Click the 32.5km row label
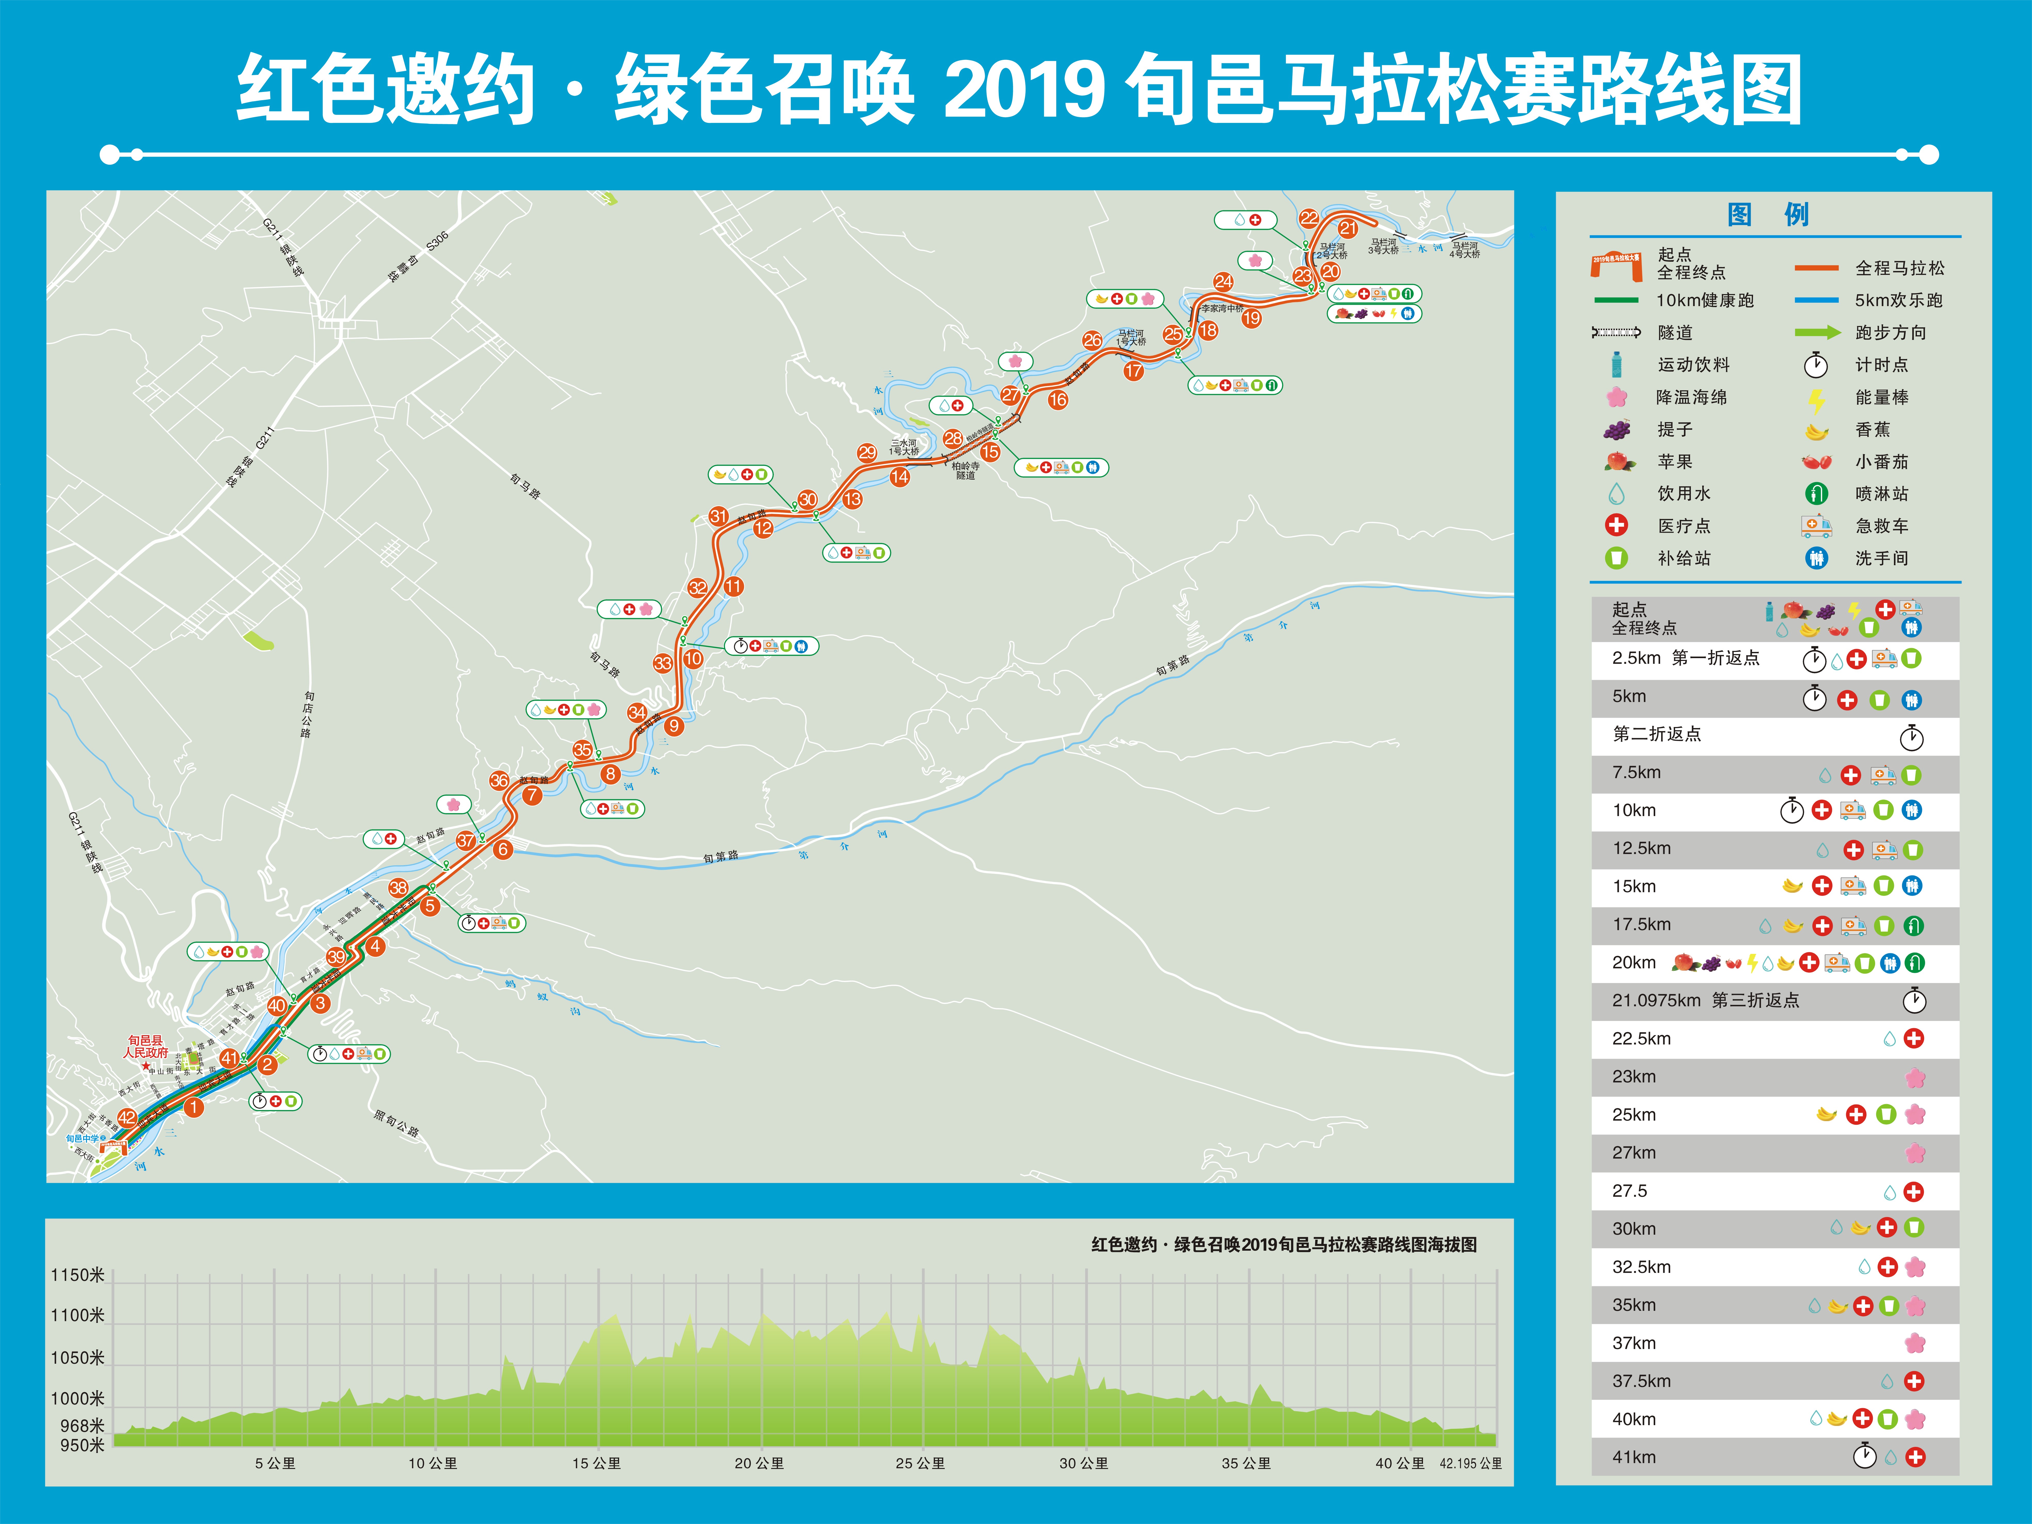 [x=1642, y=1267]
